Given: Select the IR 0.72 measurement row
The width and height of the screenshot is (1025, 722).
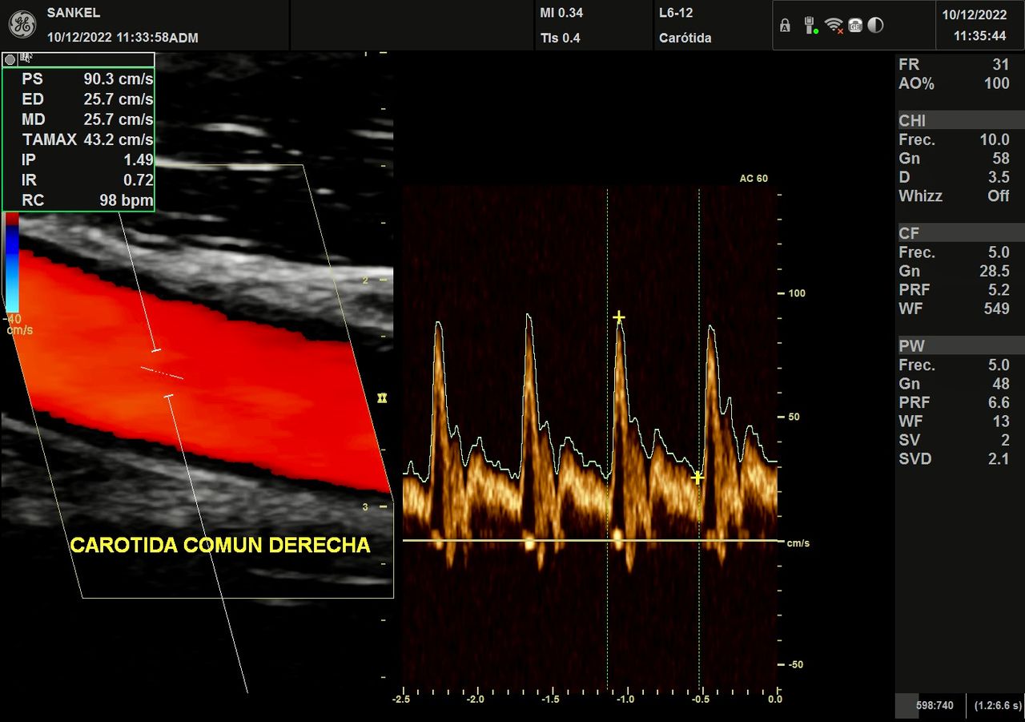Looking at the screenshot, I should tap(78, 181).
